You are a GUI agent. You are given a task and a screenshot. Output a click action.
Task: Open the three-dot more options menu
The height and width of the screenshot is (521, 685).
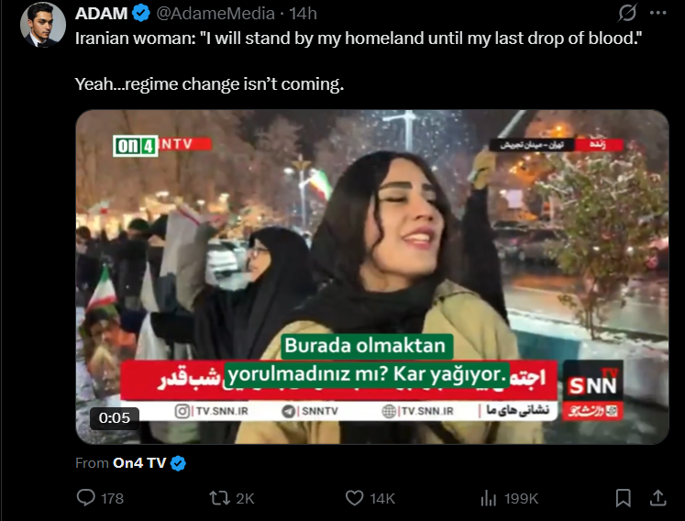pyautogui.click(x=657, y=13)
